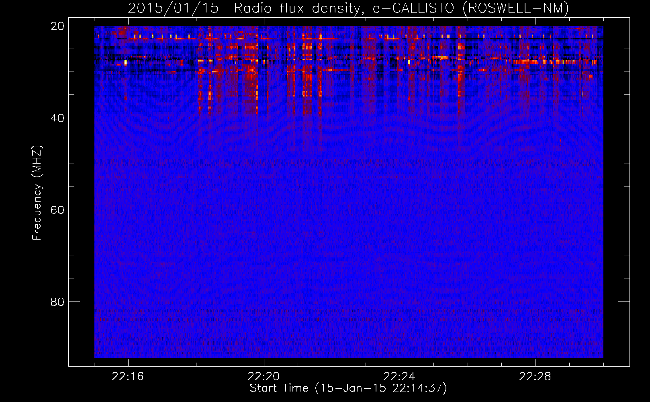The image size is (650, 402).
Task: Click the 40 MHz frequency tick label
Action: pos(57,118)
